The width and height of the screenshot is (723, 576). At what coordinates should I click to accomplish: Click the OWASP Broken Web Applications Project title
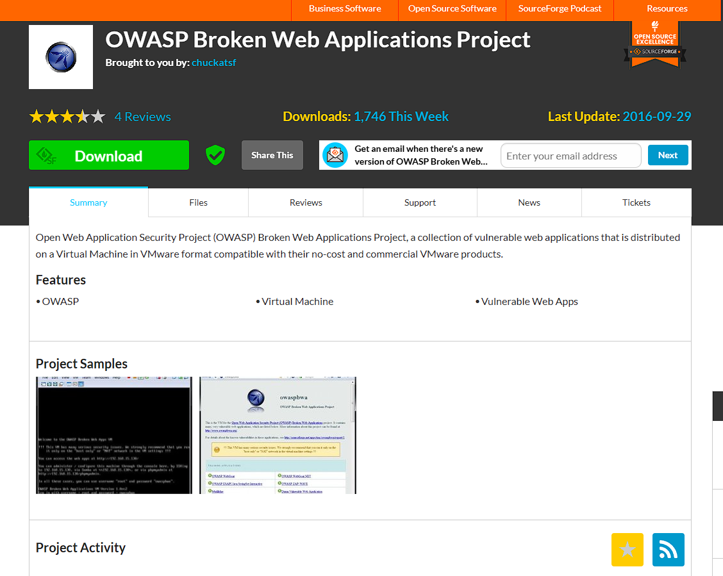coord(318,40)
